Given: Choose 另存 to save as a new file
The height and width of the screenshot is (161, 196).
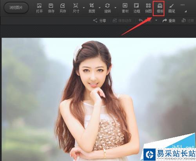Looking at the screenshot, I should 63,8.
